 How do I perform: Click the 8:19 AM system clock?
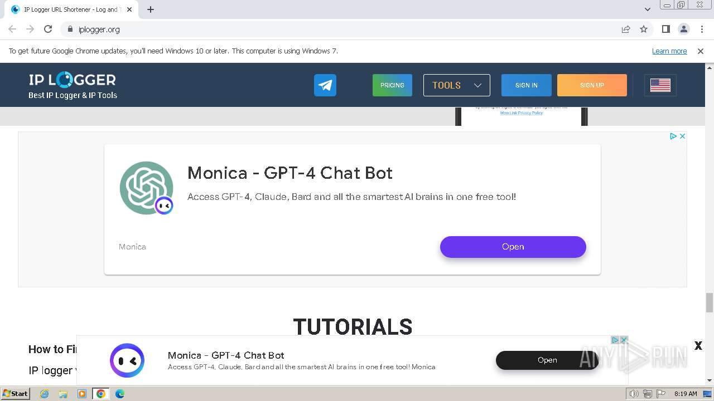click(686, 394)
